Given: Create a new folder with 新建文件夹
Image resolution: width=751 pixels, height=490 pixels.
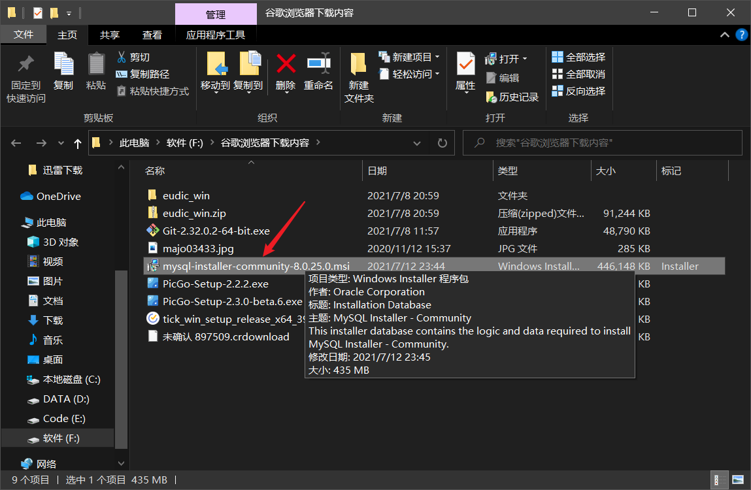Looking at the screenshot, I should click(x=359, y=78).
